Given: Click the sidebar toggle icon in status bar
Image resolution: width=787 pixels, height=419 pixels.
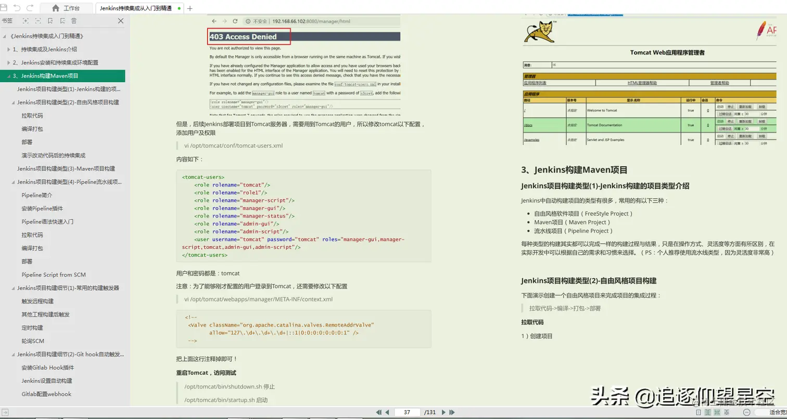Looking at the screenshot, I should [x=5, y=412].
